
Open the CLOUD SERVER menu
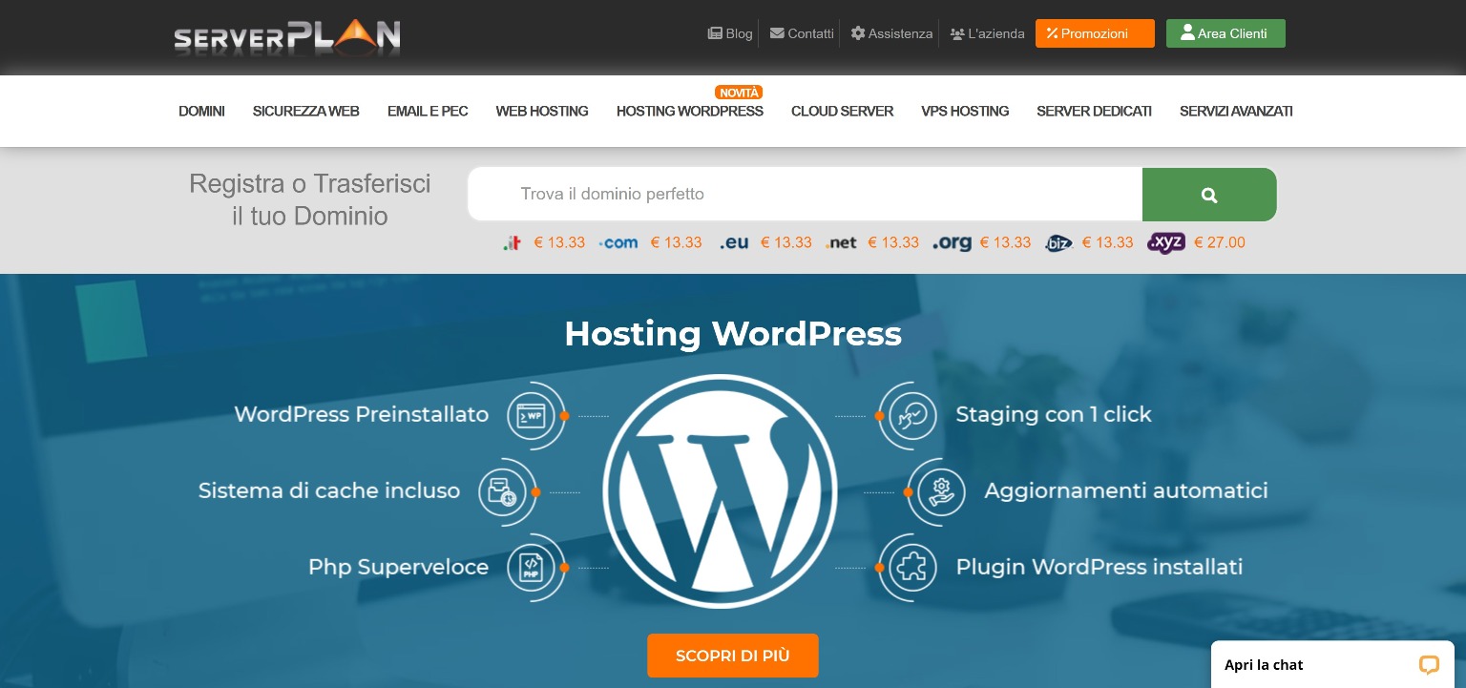pos(842,112)
